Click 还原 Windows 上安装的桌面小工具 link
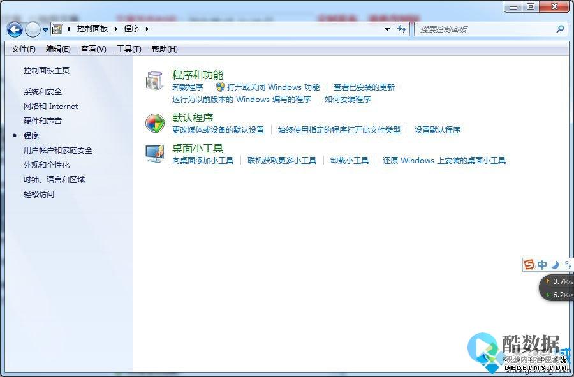Screen dimensions: 574x377 click(444, 160)
